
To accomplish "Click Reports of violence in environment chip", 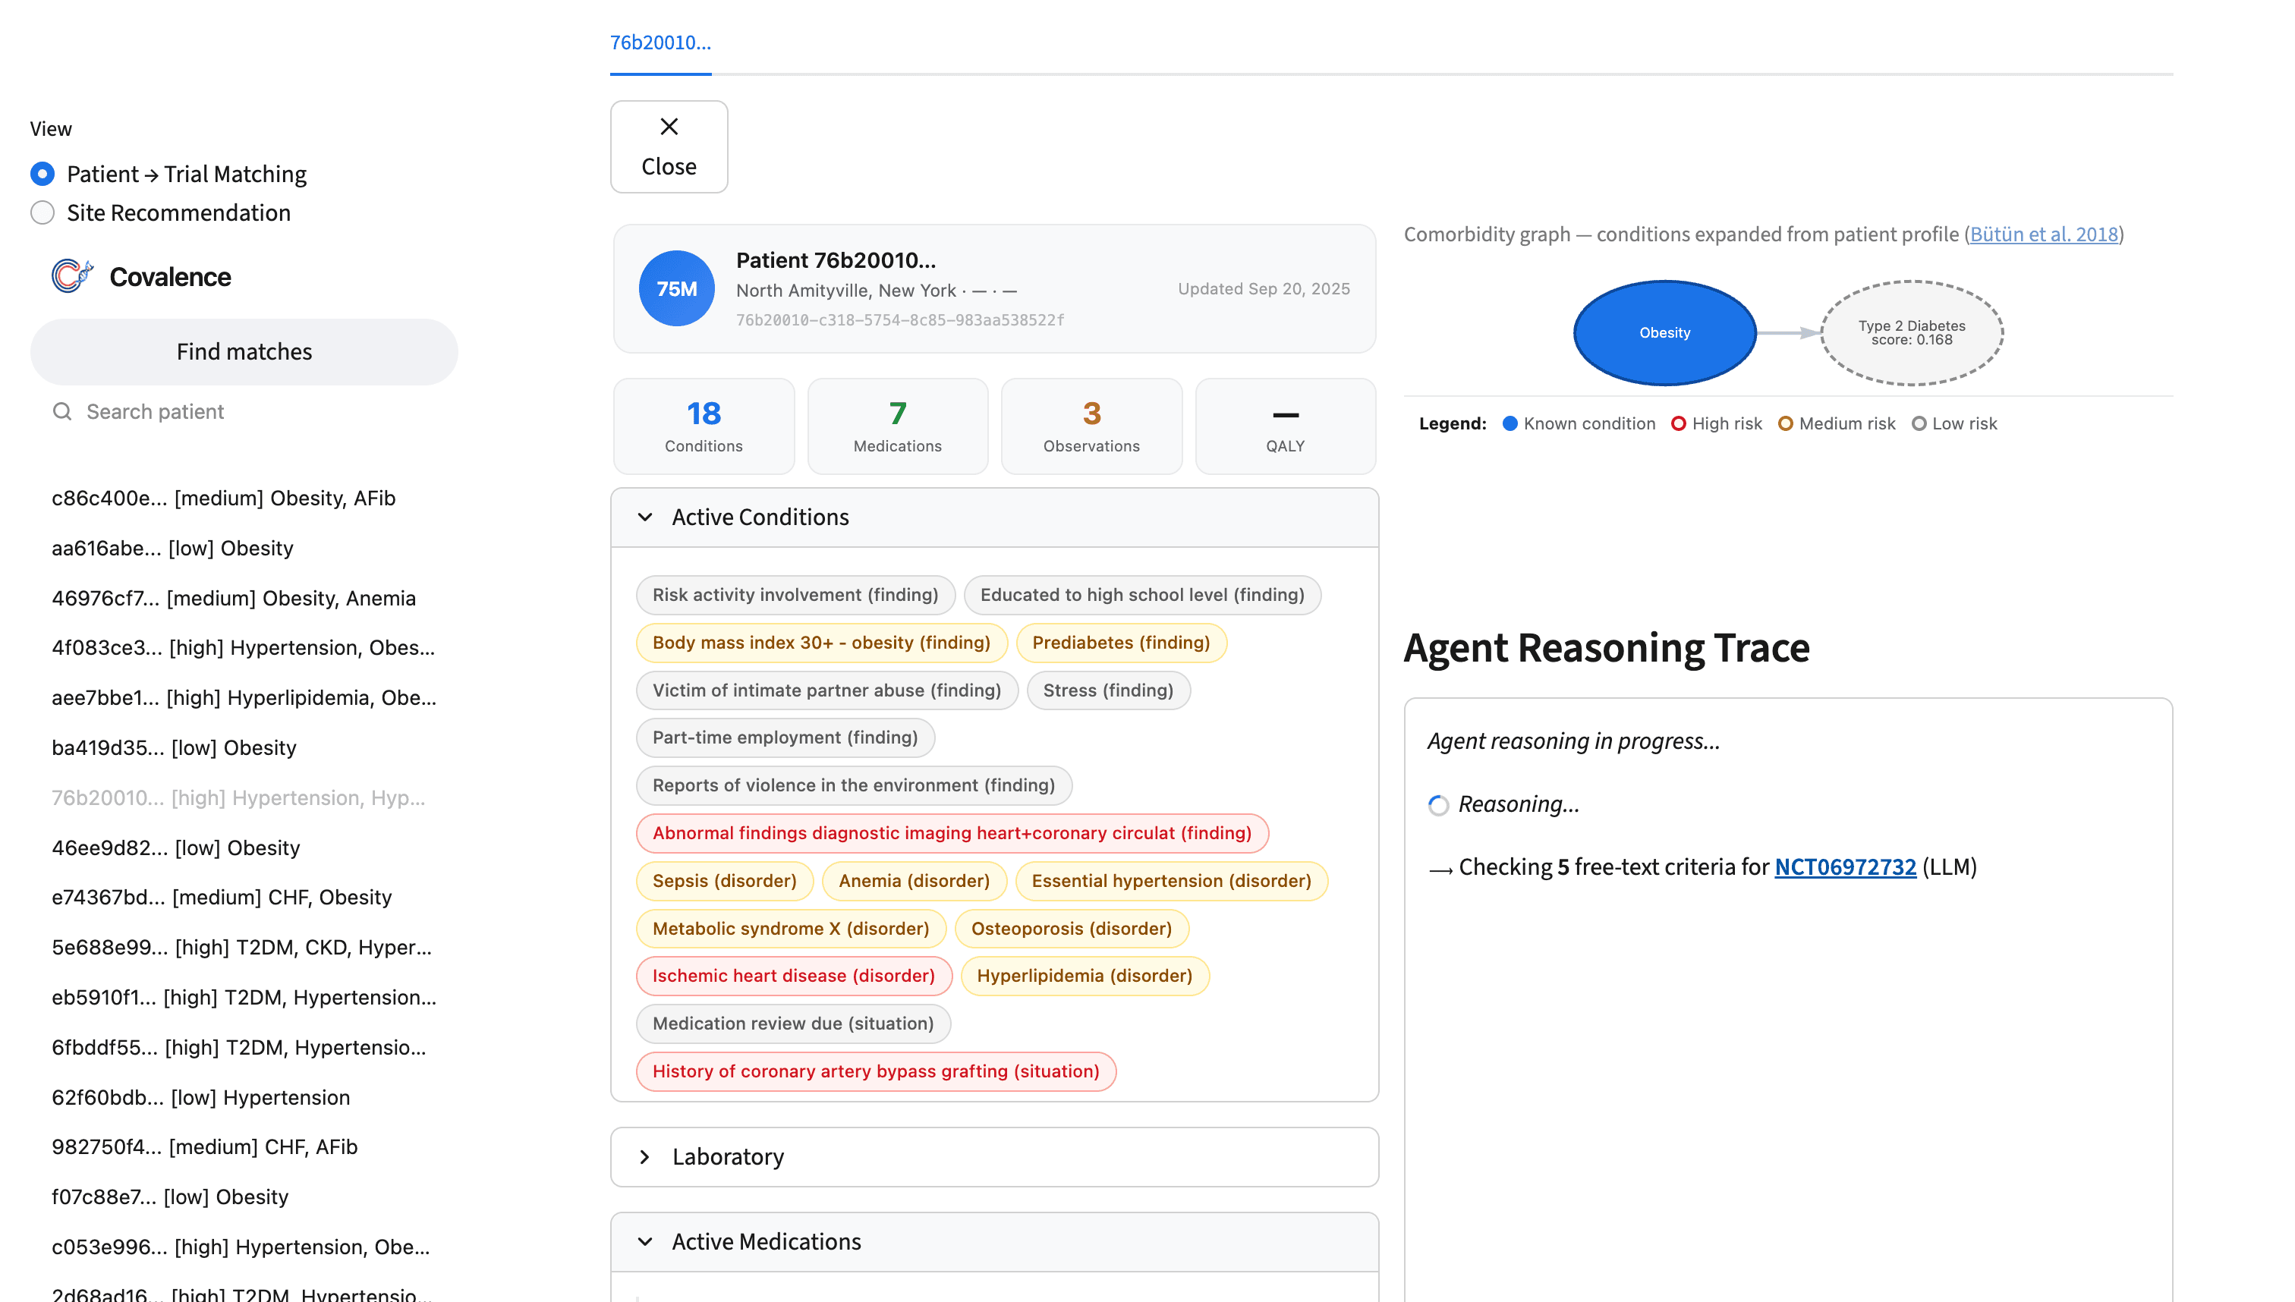I will coord(853,785).
